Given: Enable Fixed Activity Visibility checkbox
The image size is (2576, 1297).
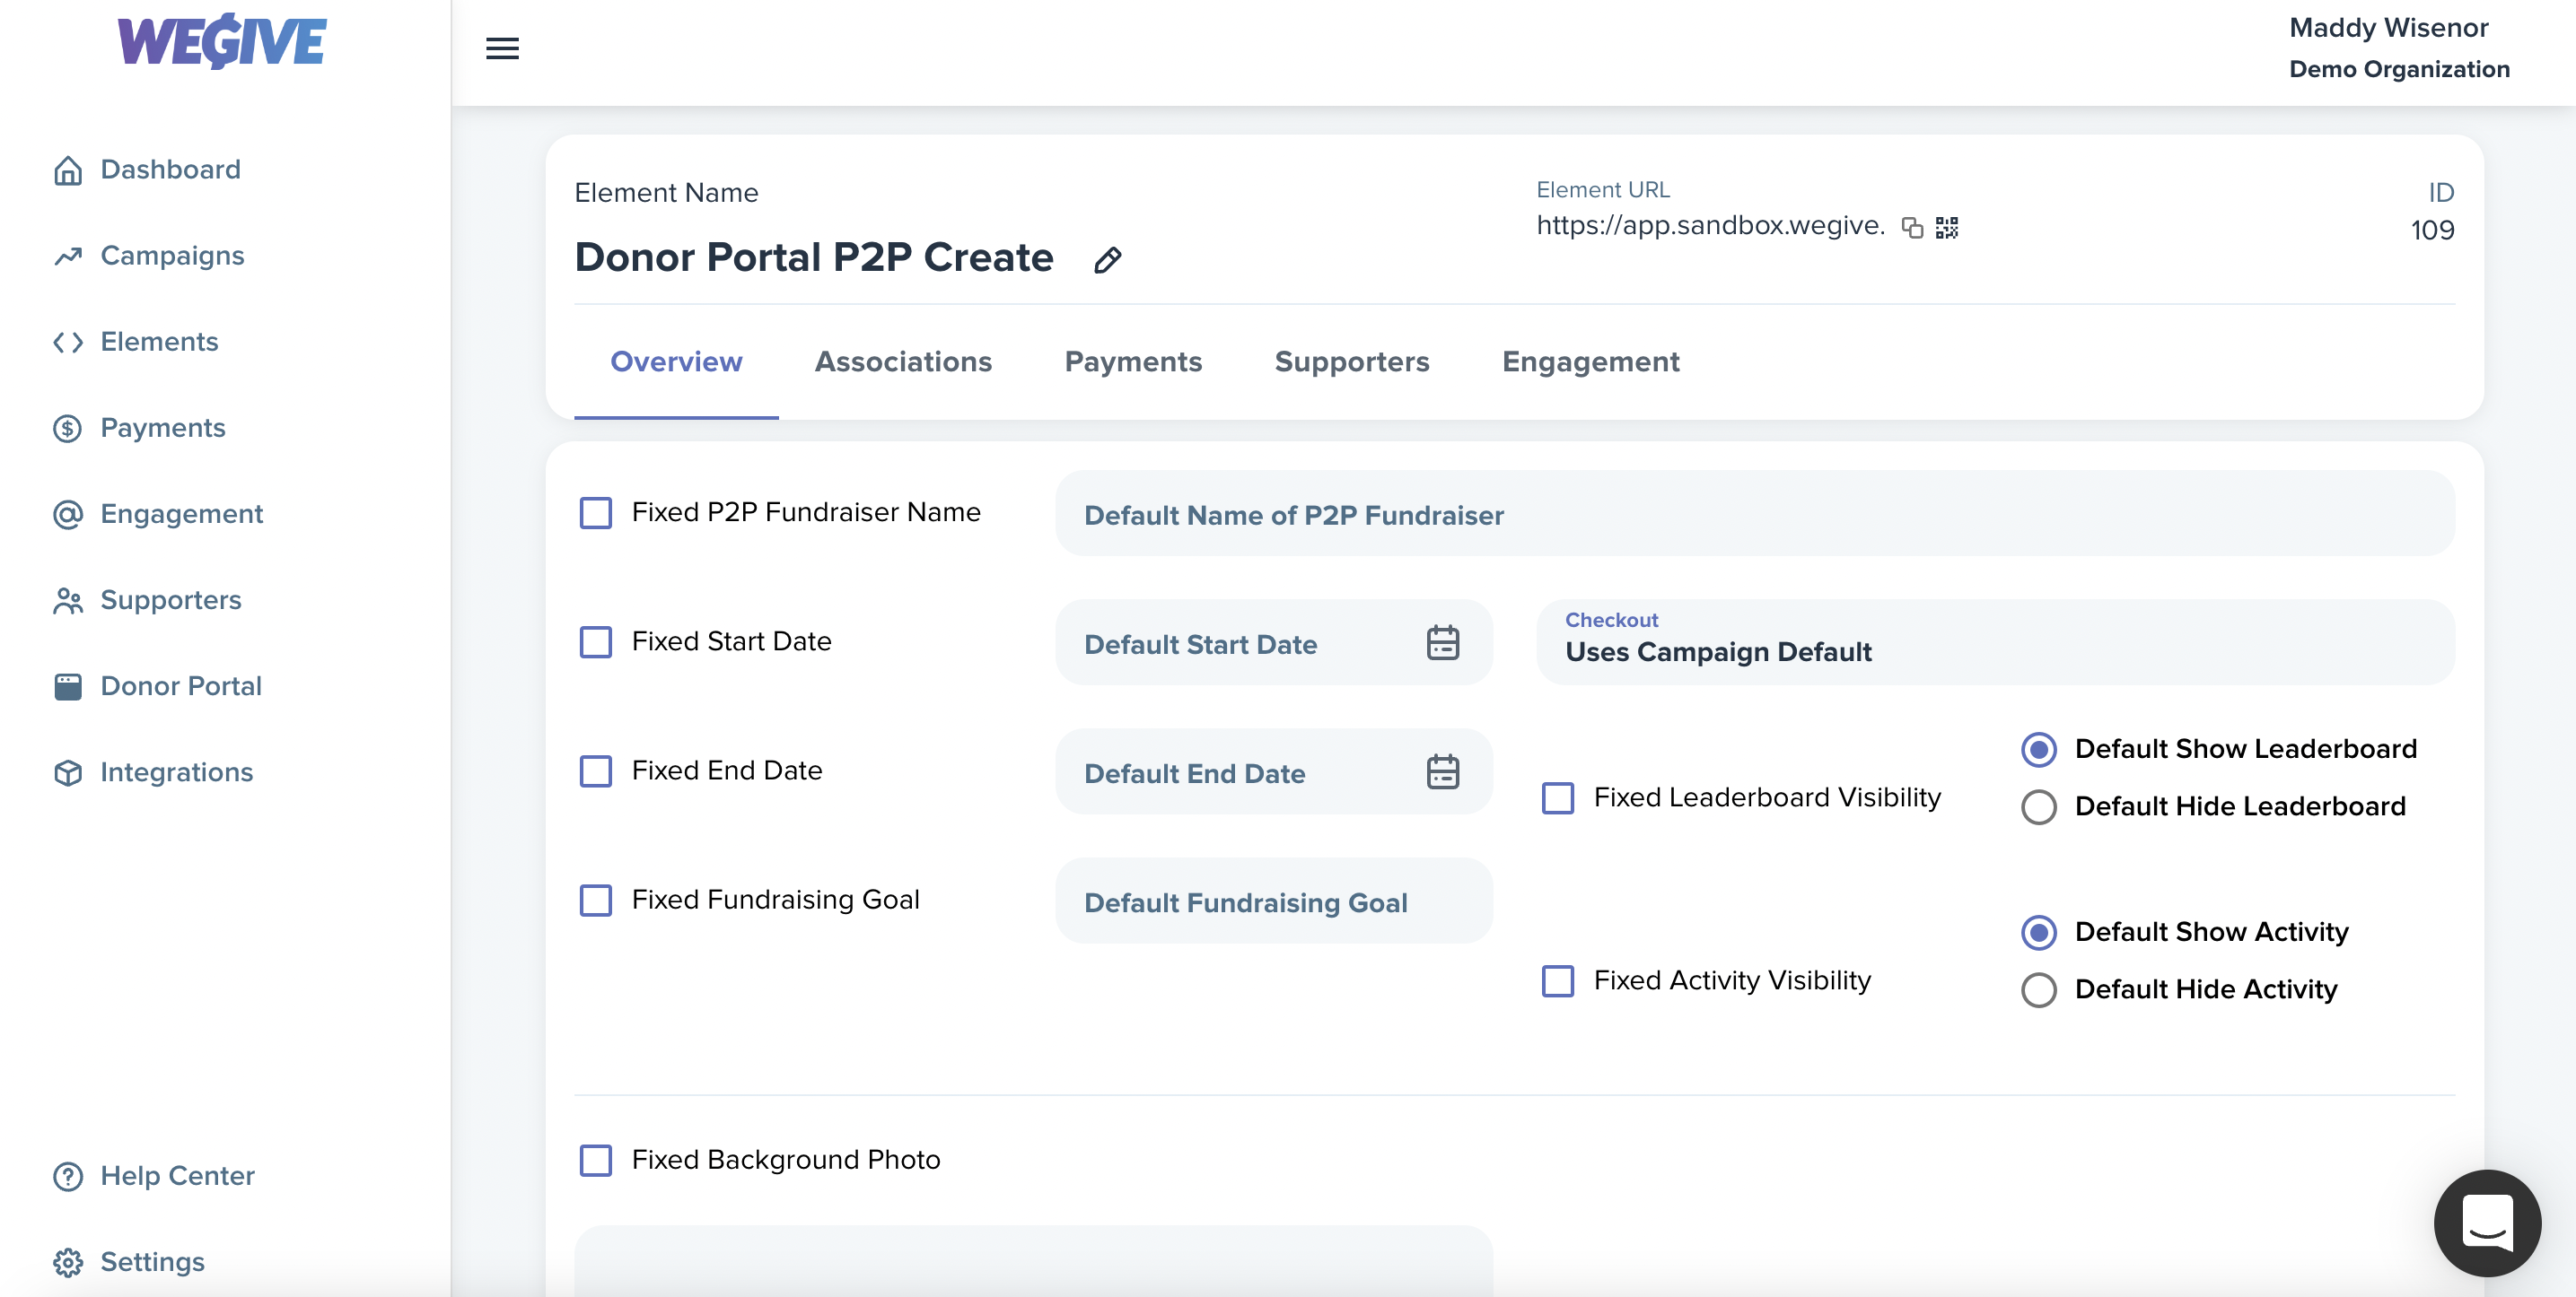Looking at the screenshot, I should click(1557, 980).
